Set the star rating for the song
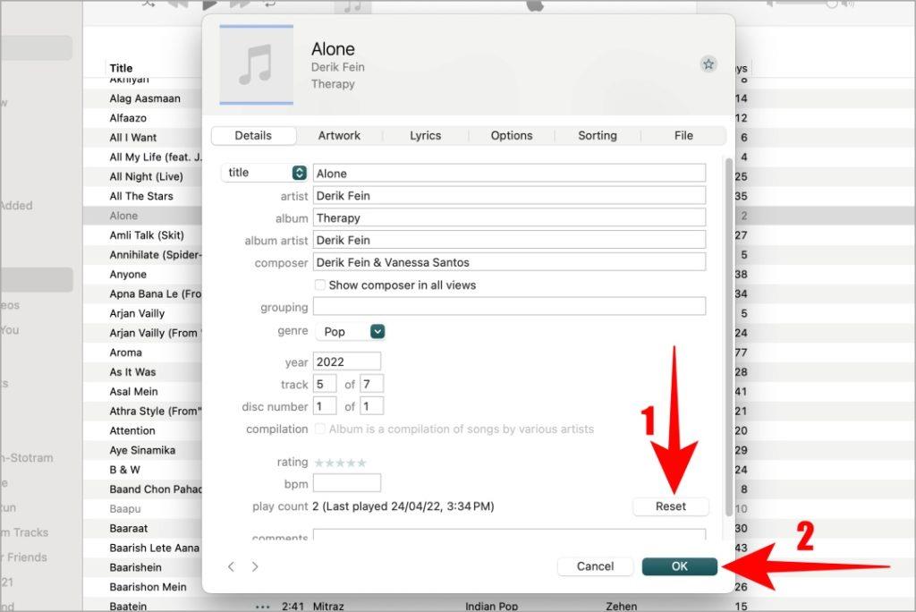The width and height of the screenshot is (916, 612). tap(340, 463)
